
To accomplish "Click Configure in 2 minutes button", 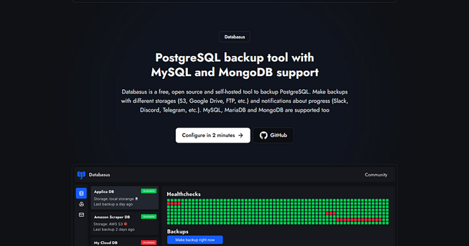I will [213, 135].
